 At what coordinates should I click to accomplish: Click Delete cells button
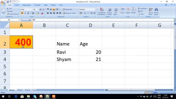(x=128, y=11)
